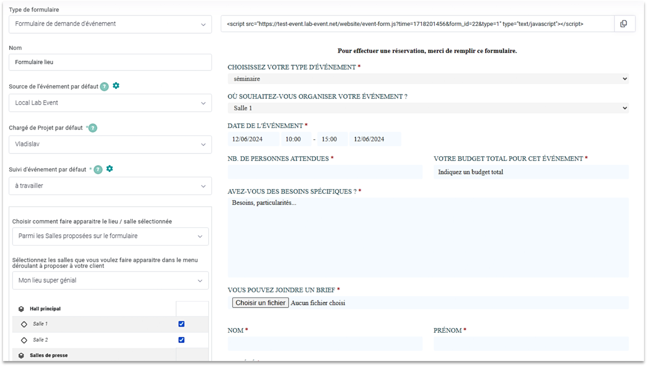647x366 pixels.
Task: Click the Choisir un fichier button
Action: (260, 302)
